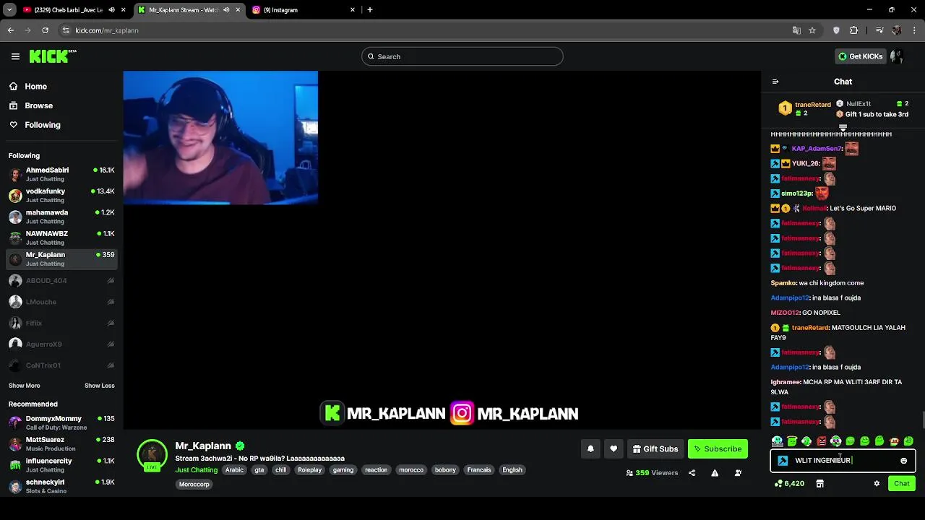Click the English tag
The height and width of the screenshot is (520, 925).
512,470
